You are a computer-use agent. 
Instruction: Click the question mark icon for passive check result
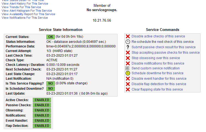[x=128, y=47]
